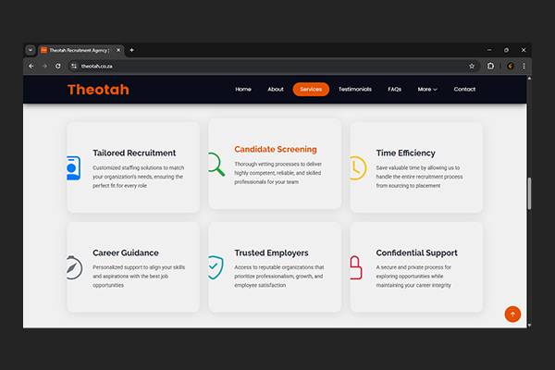Image resolution: width=555 pixels, height=370 pixels.
Task: Click the scrollbar up arrow
Action: pos(529,79)
